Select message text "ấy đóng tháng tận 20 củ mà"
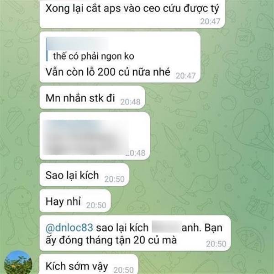This screenshot has height=274, width=274. point(111,240)
